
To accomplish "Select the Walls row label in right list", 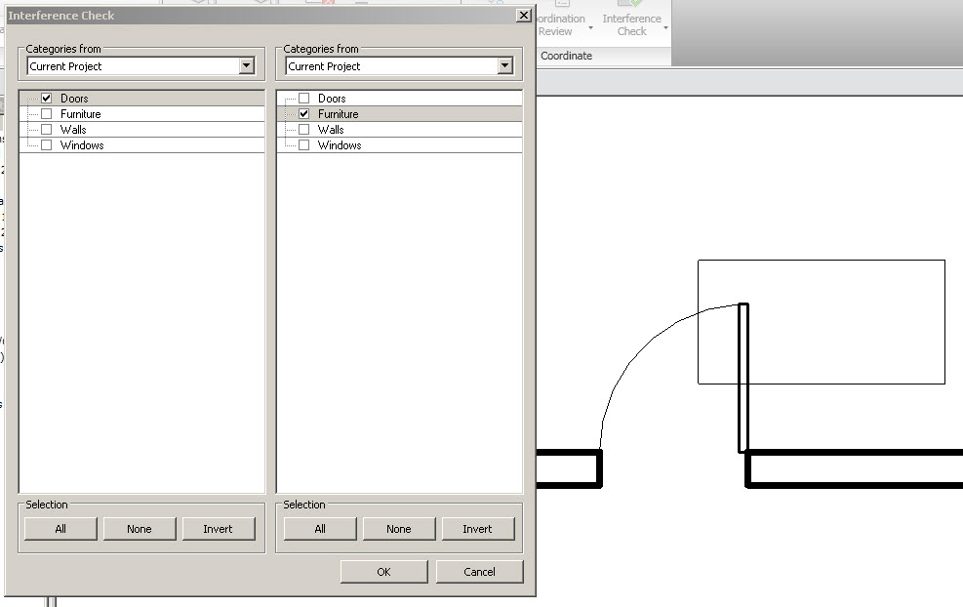I will point(331,130).
